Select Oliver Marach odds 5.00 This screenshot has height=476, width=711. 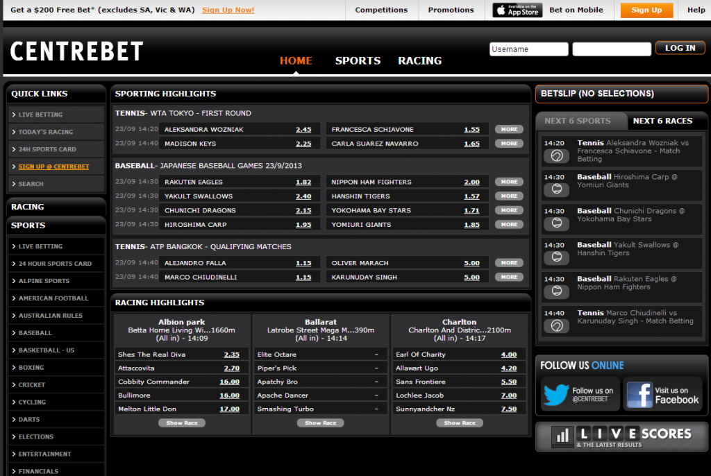(x=471, y=263)
